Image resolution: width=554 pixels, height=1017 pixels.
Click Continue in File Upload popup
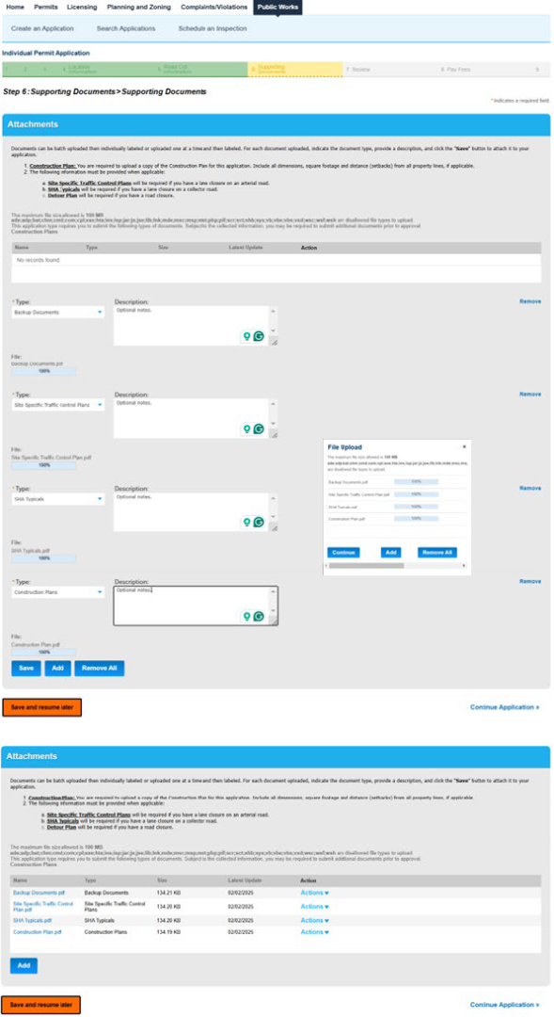[343, 553]
